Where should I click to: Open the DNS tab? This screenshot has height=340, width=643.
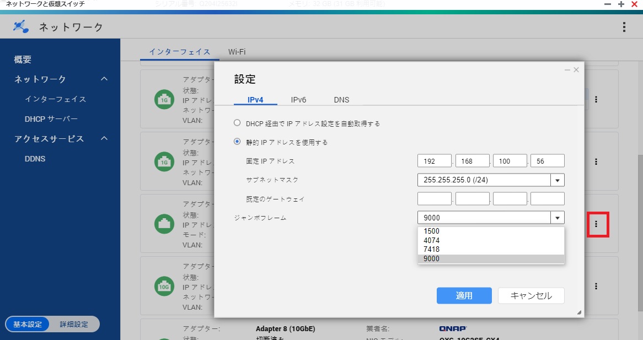[x=341, y=100]
